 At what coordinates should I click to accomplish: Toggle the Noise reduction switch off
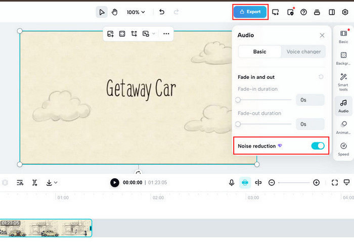point(318,146)
